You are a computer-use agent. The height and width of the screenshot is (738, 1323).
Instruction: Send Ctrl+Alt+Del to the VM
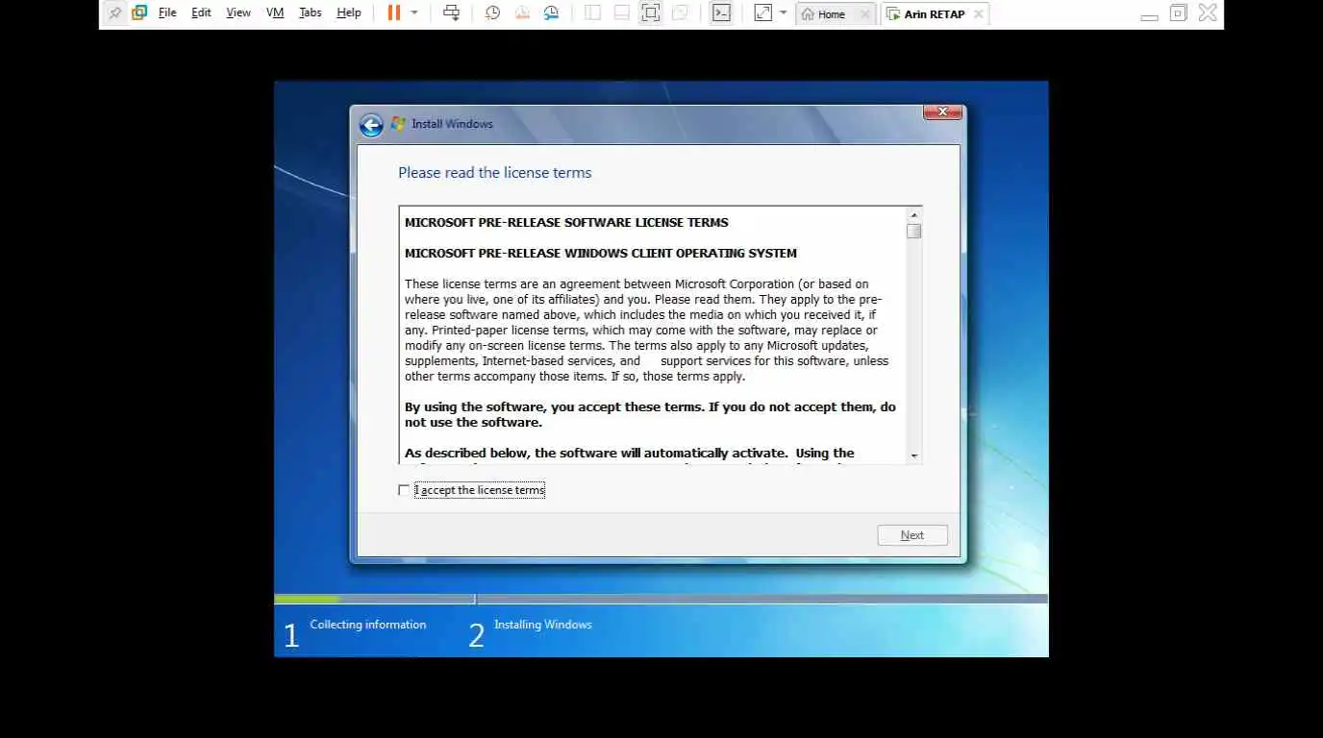coord(451,13)
